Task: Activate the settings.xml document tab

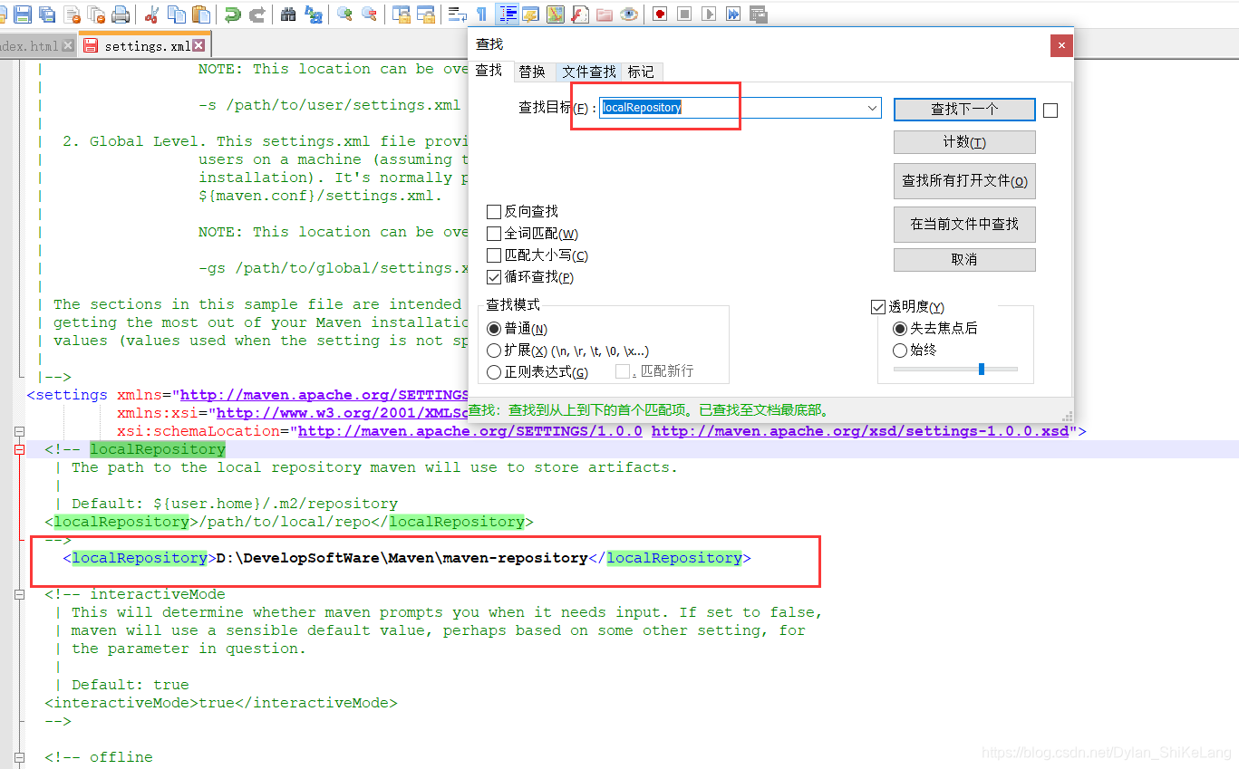Action: (x=145, y=45)
